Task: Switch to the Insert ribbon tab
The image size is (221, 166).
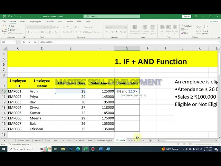Action: point(23,21)
